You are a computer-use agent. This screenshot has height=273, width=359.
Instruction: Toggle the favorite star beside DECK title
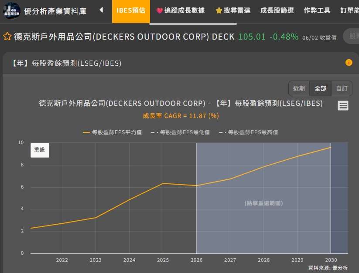[7, 37]
